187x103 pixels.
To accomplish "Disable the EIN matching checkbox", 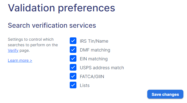I will coord(73,58).
